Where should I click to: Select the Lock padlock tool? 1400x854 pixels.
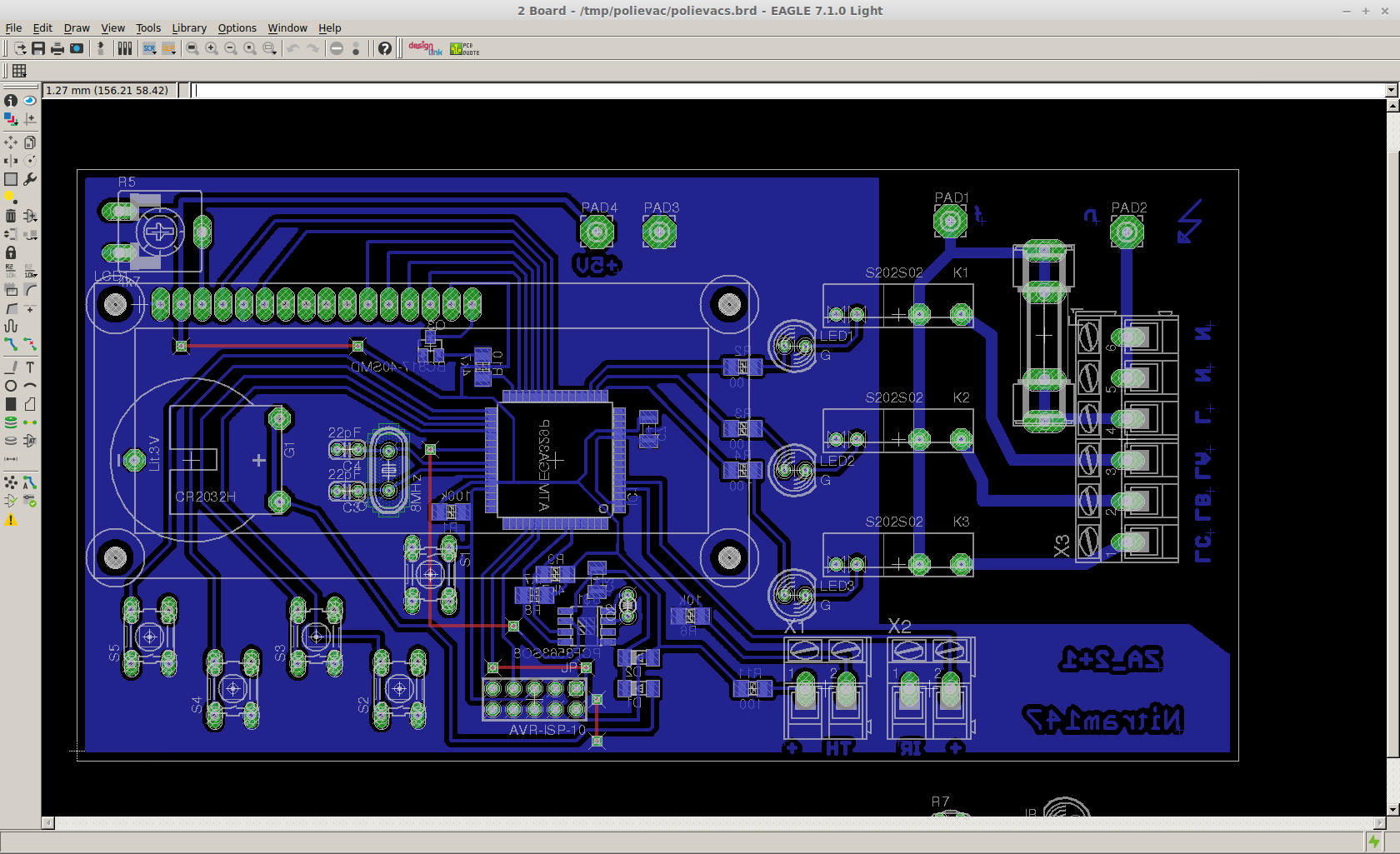(11, 252)
